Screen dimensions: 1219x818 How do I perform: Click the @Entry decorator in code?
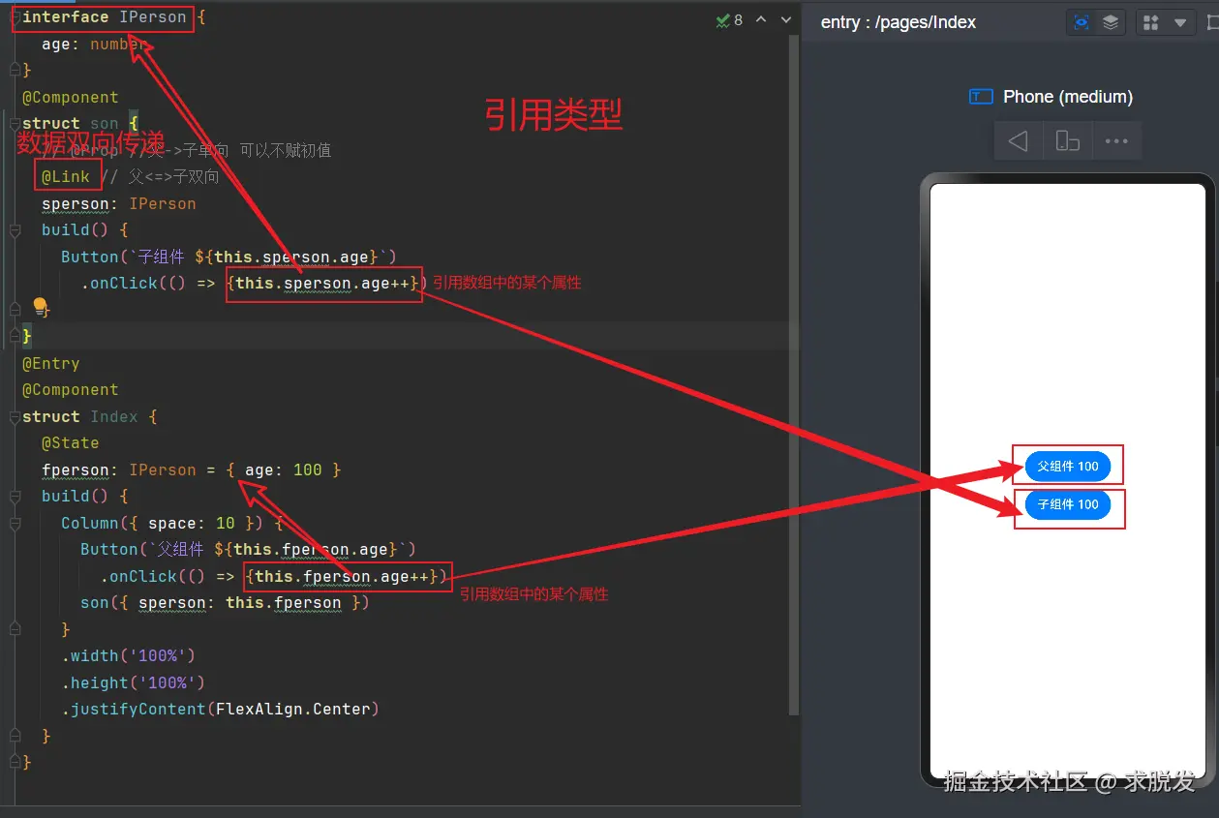pyautogui.click(x=50, y=364)
